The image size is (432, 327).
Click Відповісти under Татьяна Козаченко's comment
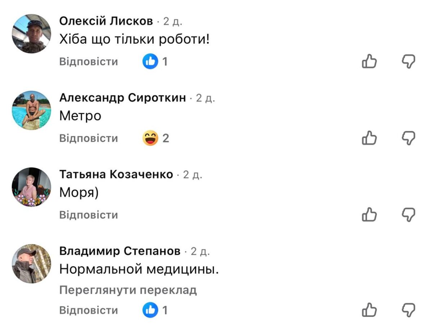[x=89, y=215]
